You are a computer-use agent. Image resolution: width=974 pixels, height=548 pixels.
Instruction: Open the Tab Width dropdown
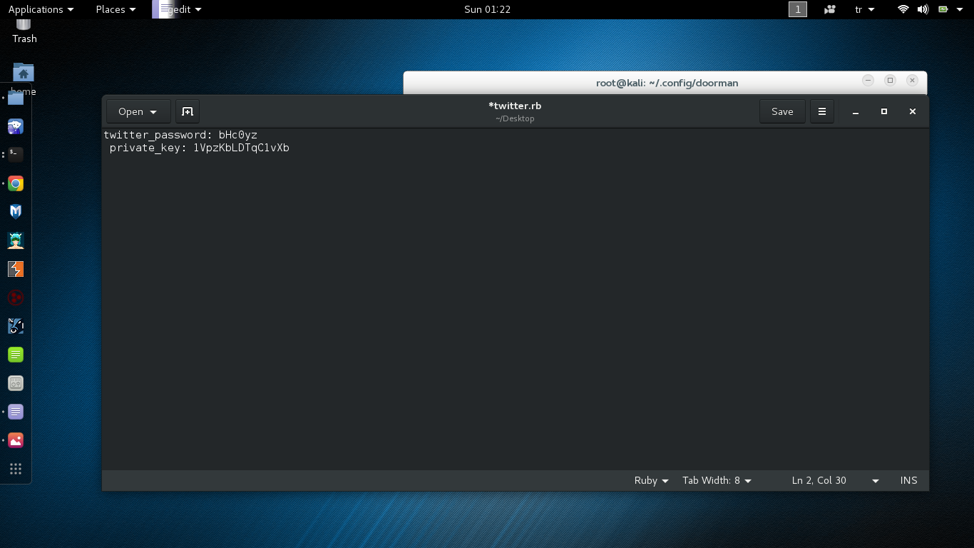tap(717, 480)
